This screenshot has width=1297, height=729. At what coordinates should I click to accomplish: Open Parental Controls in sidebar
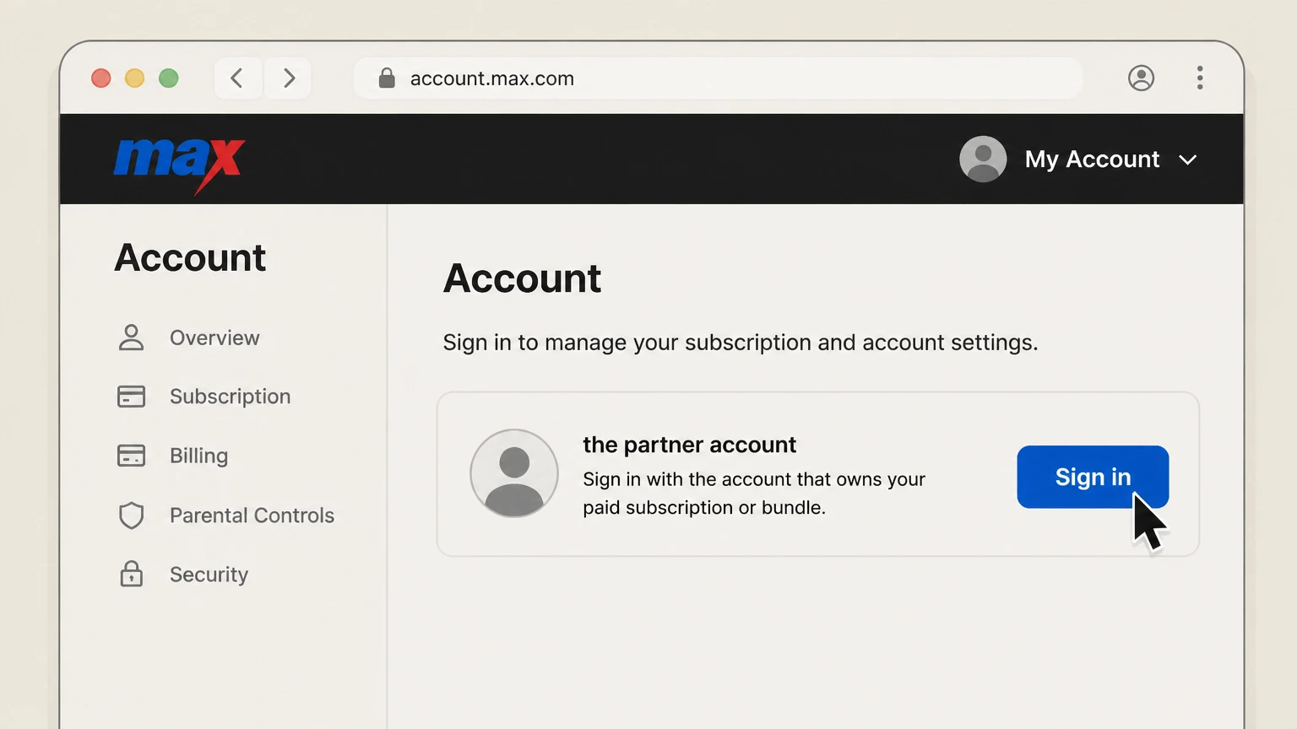[252, 516]
